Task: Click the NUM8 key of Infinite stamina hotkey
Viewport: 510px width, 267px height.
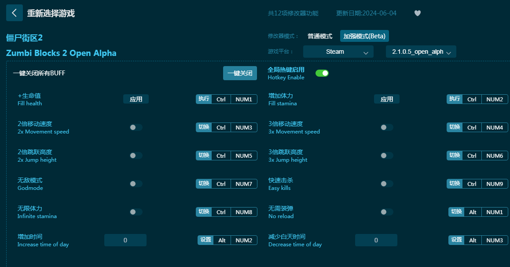Action: click(244, 212)
